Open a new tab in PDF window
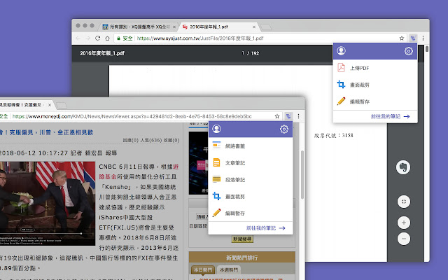The width and height of the screenshot is (448, 280). click(266, 27)
